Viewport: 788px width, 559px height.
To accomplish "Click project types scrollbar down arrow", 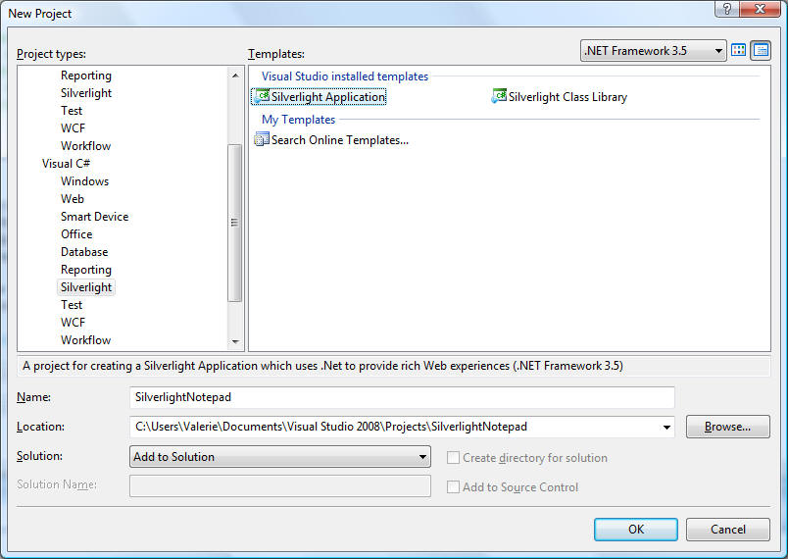I will click(234, 342).
